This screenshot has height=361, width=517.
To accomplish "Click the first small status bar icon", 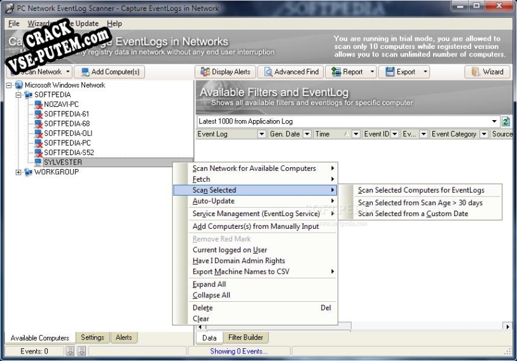I will tap(71, 351).
